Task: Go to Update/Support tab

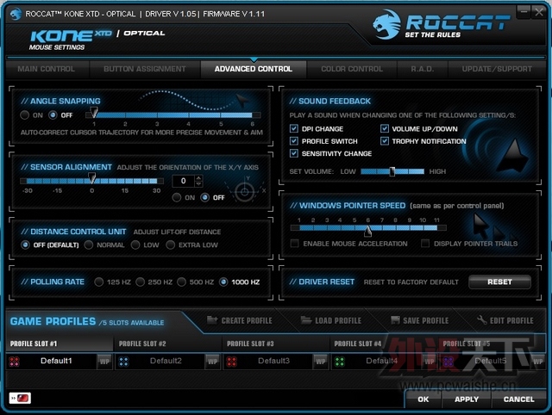Action: 497,69
